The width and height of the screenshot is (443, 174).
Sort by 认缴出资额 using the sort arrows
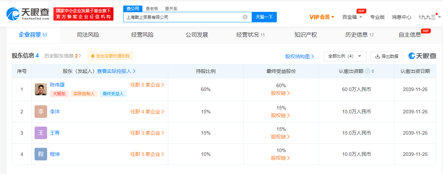point(372,71)
